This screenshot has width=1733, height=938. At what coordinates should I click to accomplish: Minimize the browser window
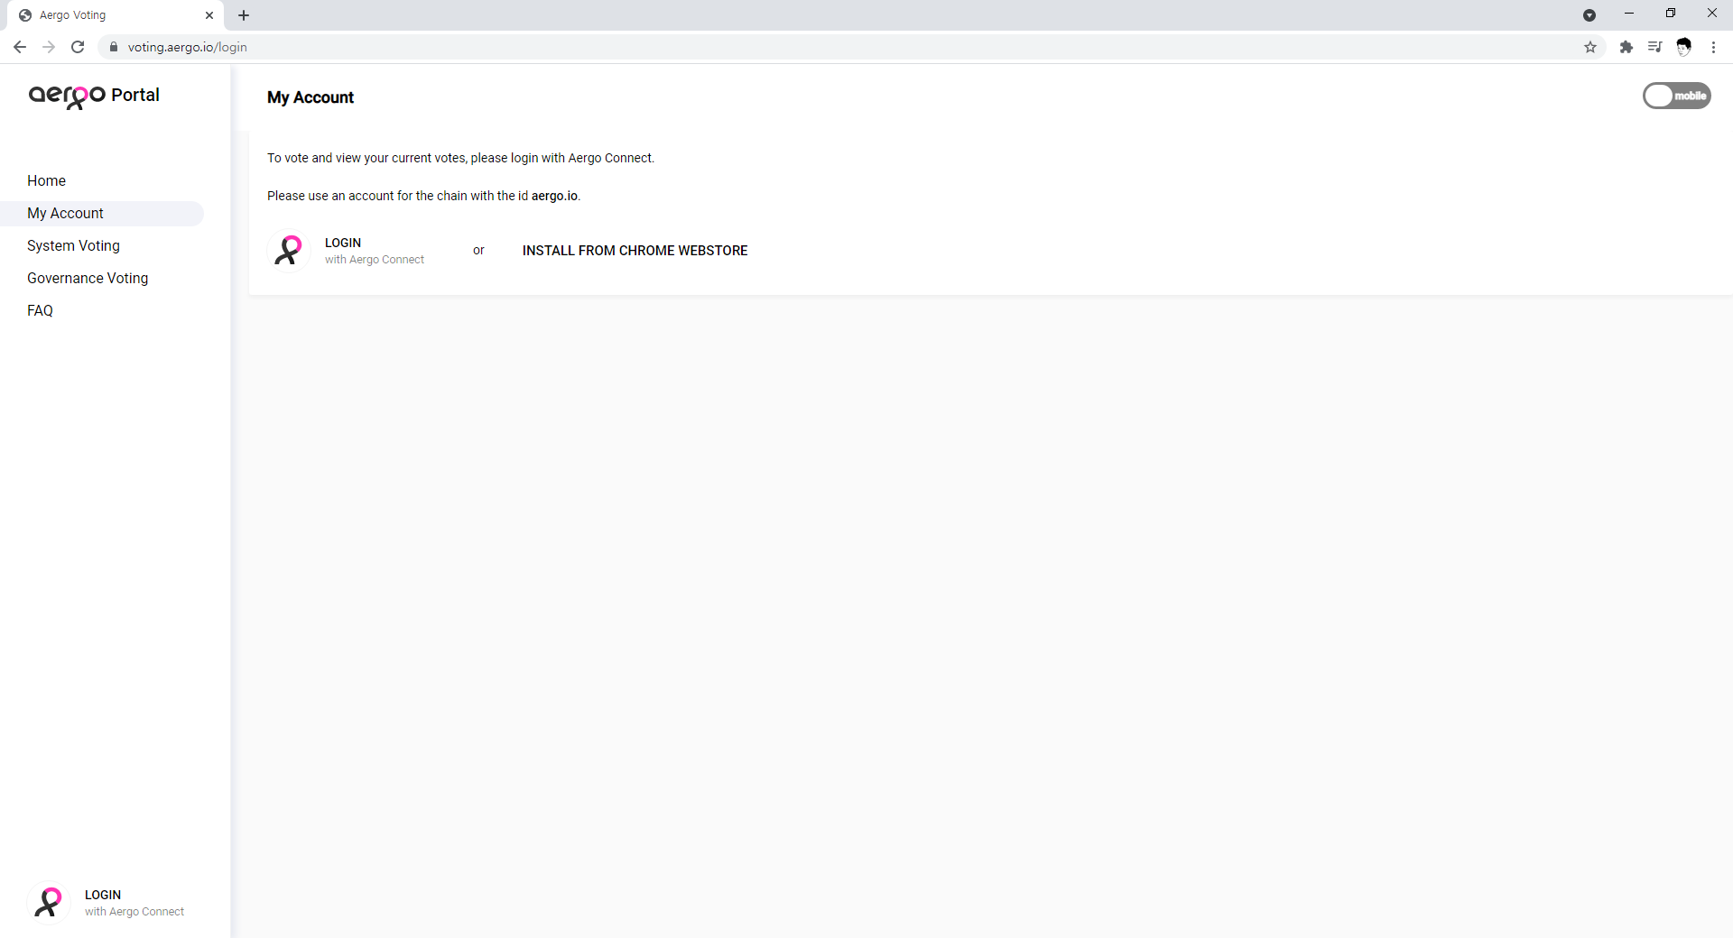[1629, 14]
